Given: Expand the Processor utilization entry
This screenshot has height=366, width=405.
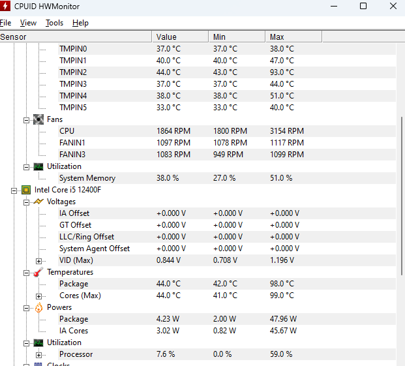Looking at the screenshot, I should tap(38, 355).
